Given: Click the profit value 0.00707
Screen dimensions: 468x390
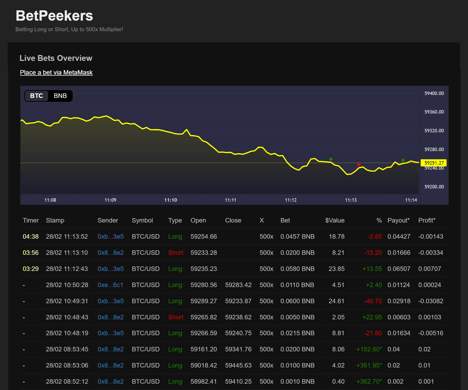Looking at the screenshot, I should pos(430,269).
